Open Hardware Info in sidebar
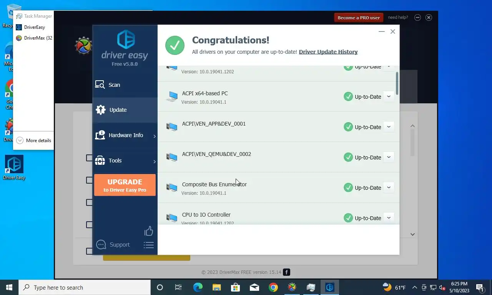This screenshot has height=295, width=492. pos(125,135)
